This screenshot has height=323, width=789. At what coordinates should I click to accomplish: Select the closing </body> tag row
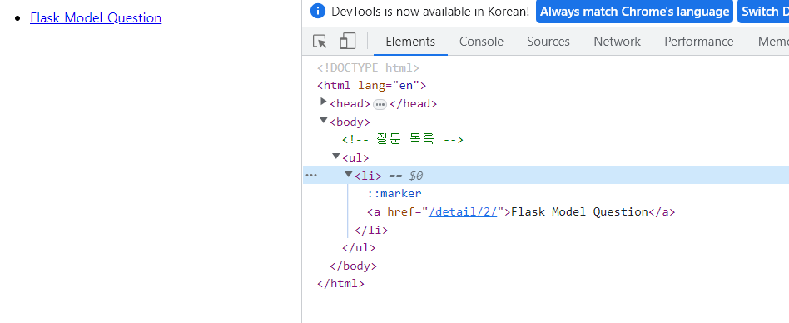(x=353, y=266)
